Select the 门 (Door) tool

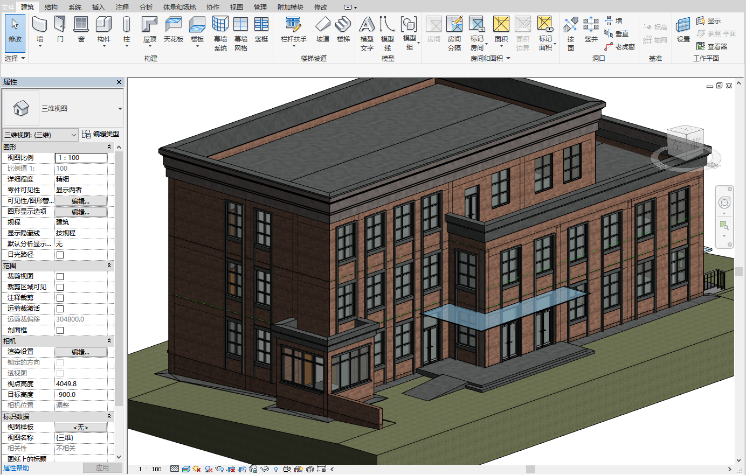(60, 30)
